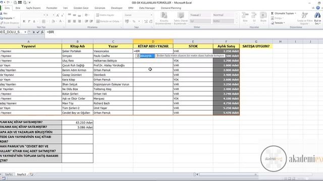323x181 pixels.
Task: Align text to bottom of cell
Action: 79,15
